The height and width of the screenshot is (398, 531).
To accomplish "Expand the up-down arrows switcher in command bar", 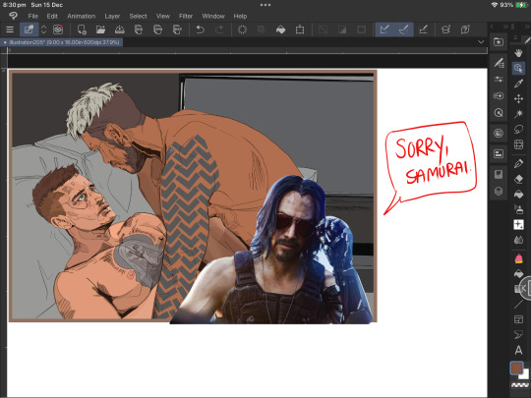I will click(43, 29).
